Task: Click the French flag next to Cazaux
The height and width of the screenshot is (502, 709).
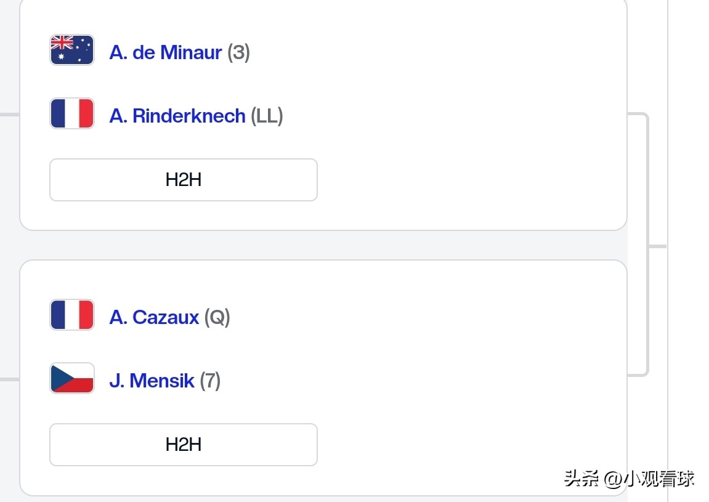Action: 71,315
